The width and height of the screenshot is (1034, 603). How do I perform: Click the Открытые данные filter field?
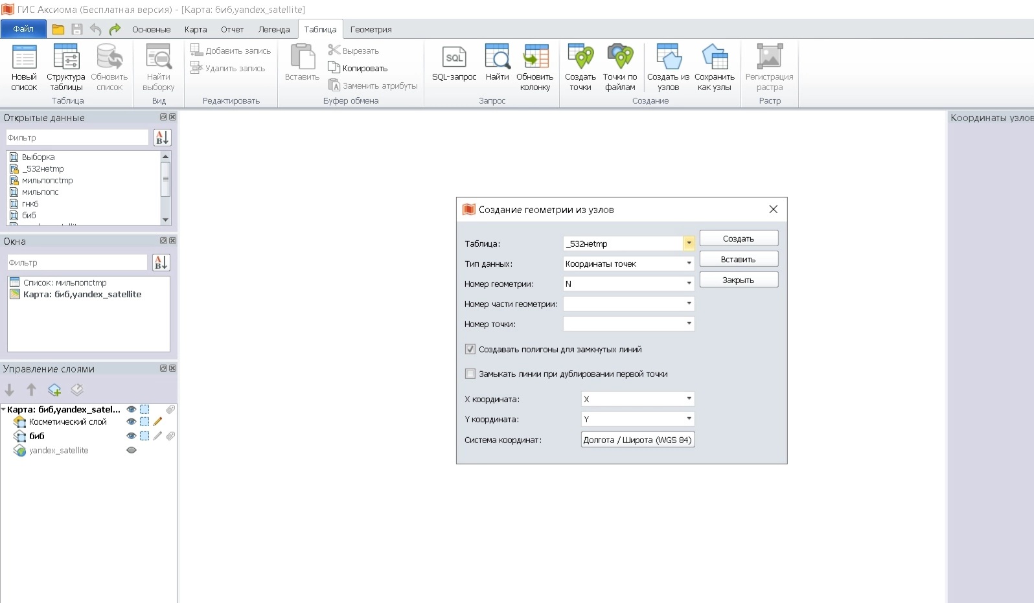coord(77,137)
